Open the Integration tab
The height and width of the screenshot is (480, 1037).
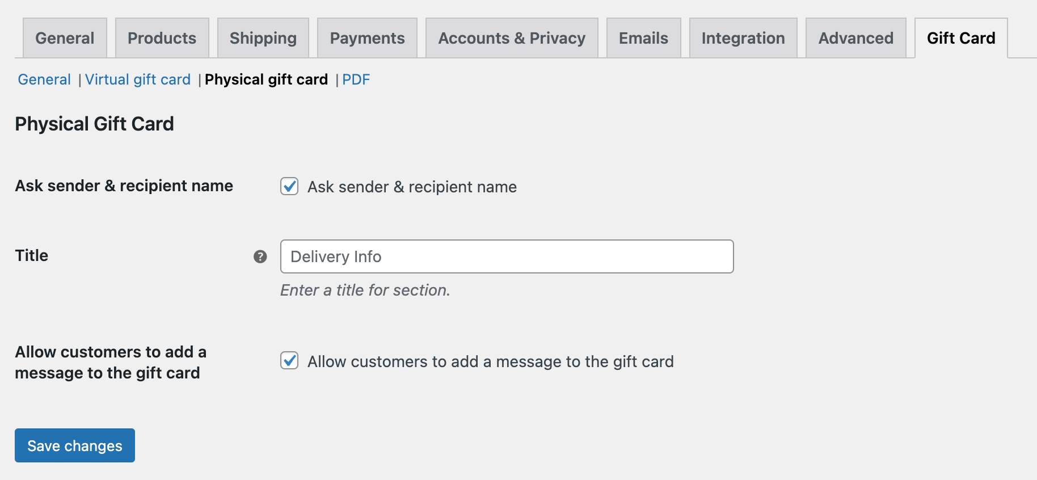(743, 37)
